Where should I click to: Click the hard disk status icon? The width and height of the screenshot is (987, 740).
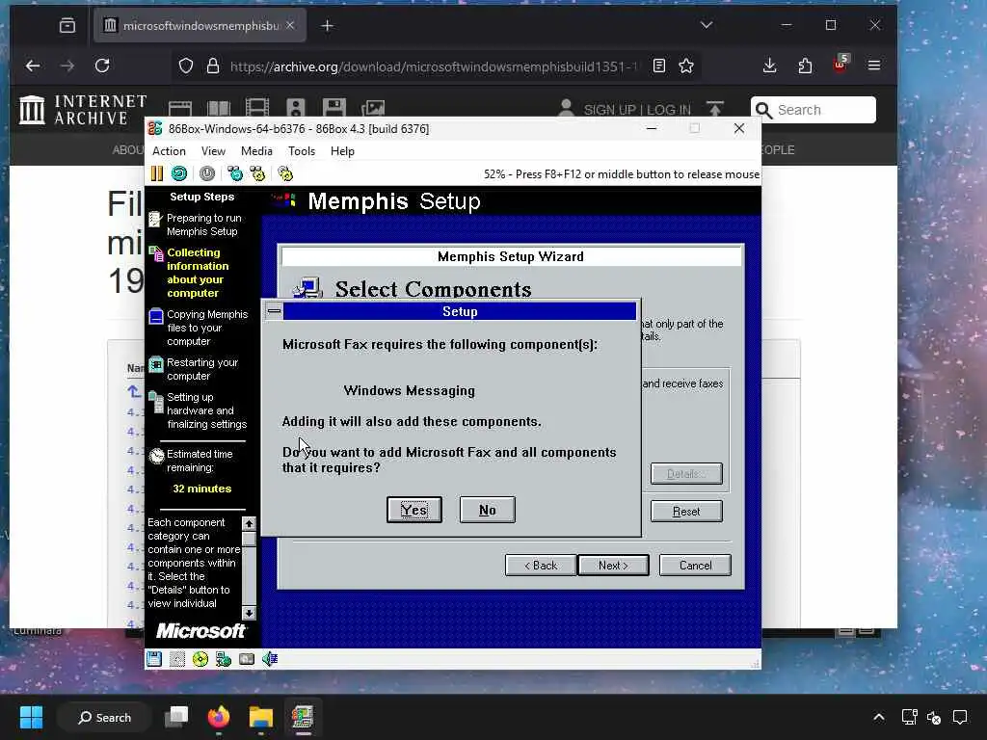coord(247,659)
